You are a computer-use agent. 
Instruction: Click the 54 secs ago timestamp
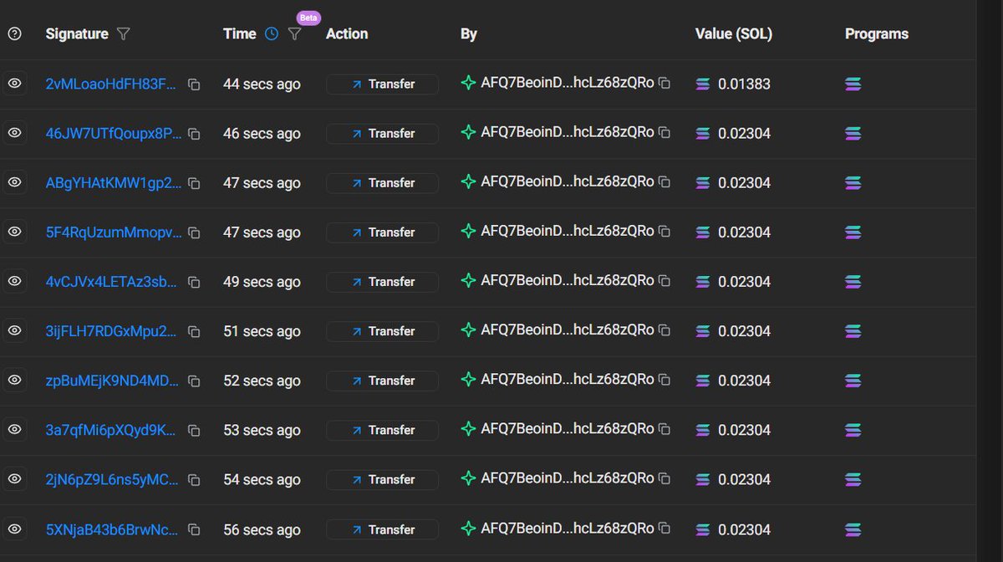pyautogui.click(x=262, y=479)
